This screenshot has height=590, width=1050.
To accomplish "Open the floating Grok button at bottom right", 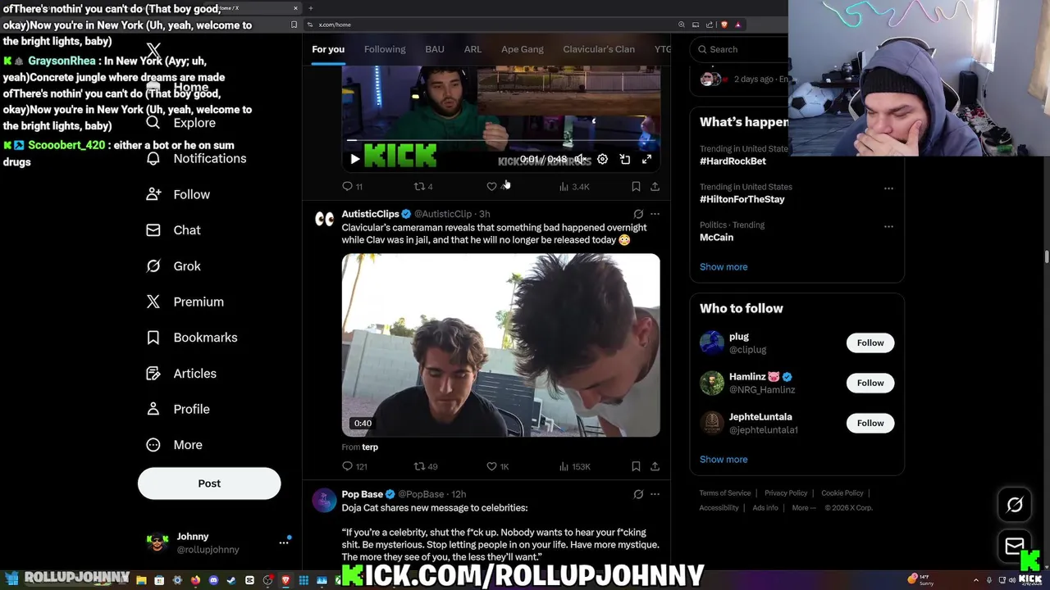I will point(1015,505).
